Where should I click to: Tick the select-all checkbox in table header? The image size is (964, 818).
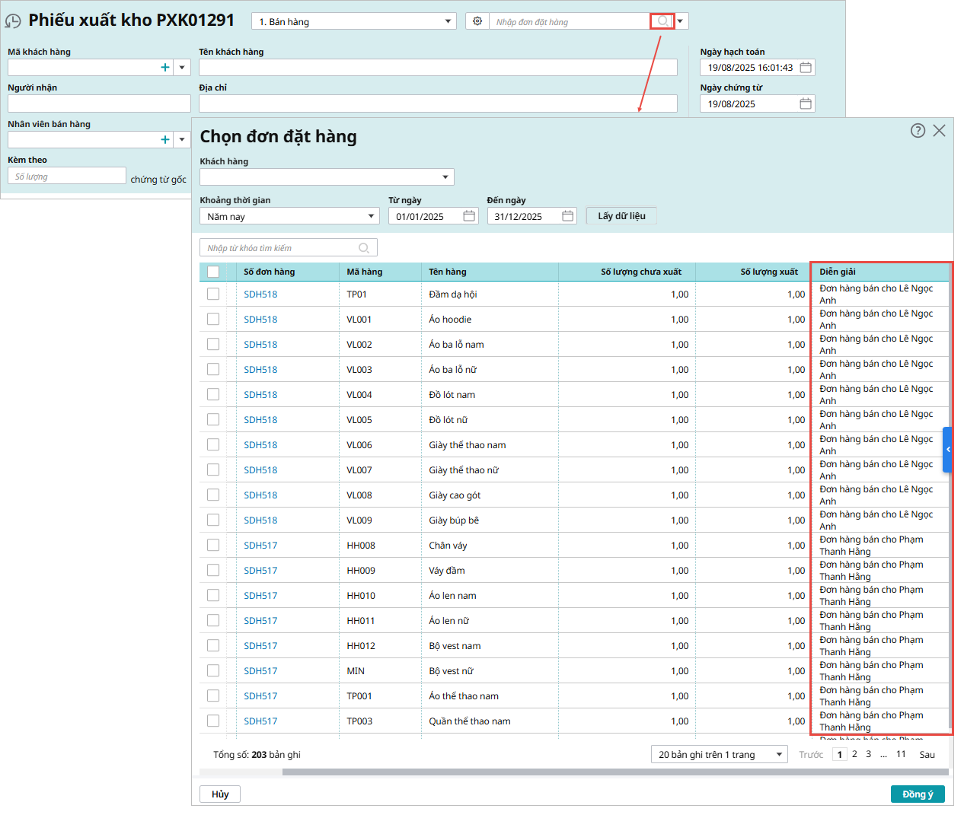(213, 272)
